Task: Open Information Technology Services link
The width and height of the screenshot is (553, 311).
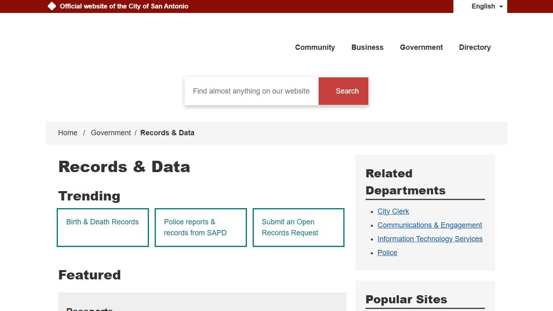Action: pyautogui.click(x=430, y=239)
